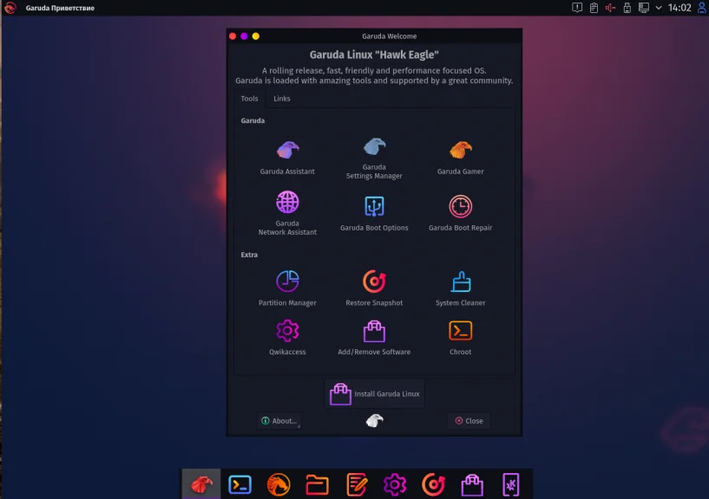
Task: Open the terminal from the dock
Action: pyautogui.click(x=239, y=484)
